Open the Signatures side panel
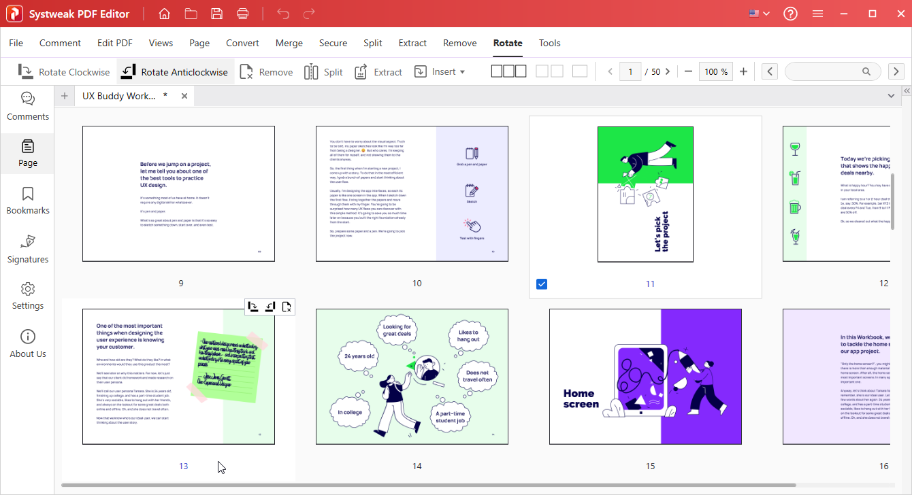 (x=27, y=250)
